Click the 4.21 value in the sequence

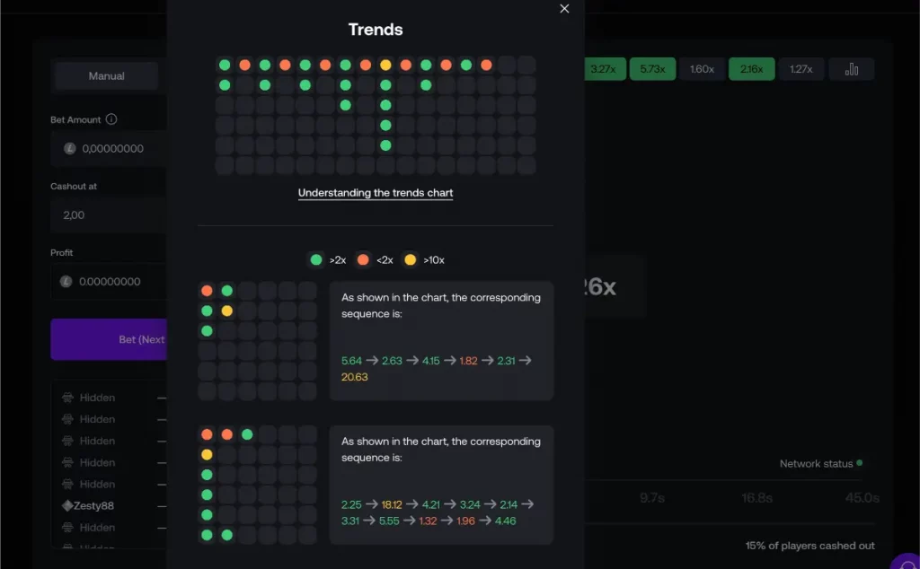click(430, 504)
